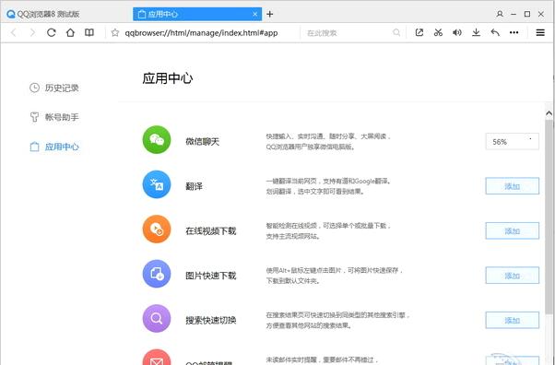
Task: Click the browser back arrow
Action: click(x=14, y=33)
